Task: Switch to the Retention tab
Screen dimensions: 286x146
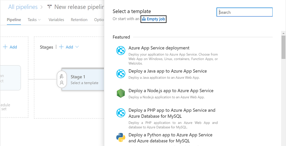Action: (79, 20)
